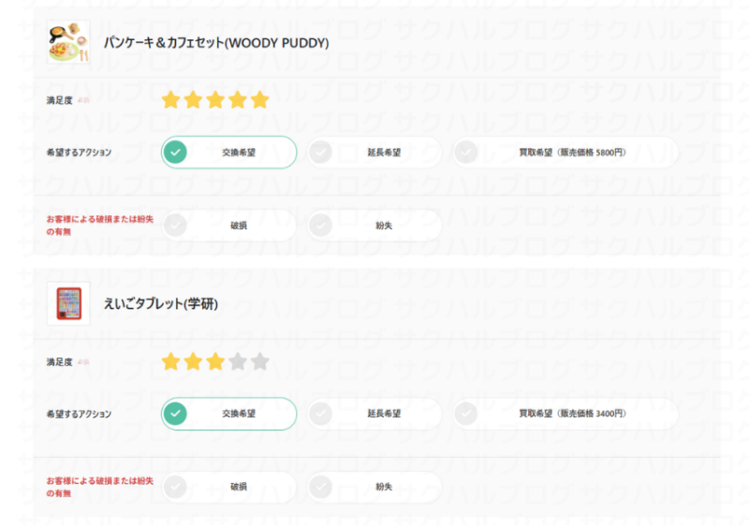Select 買取希望 with price 5800円
This screenshot has width=749, height=525.
[x=565, y=153]
